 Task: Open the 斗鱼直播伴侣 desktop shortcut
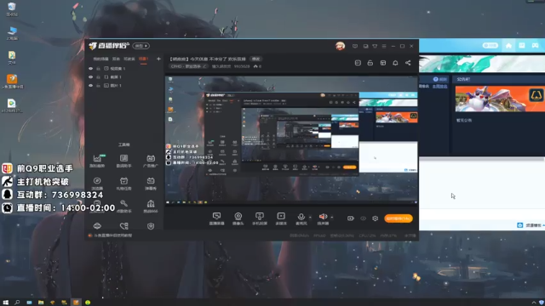tap(12, 82)
